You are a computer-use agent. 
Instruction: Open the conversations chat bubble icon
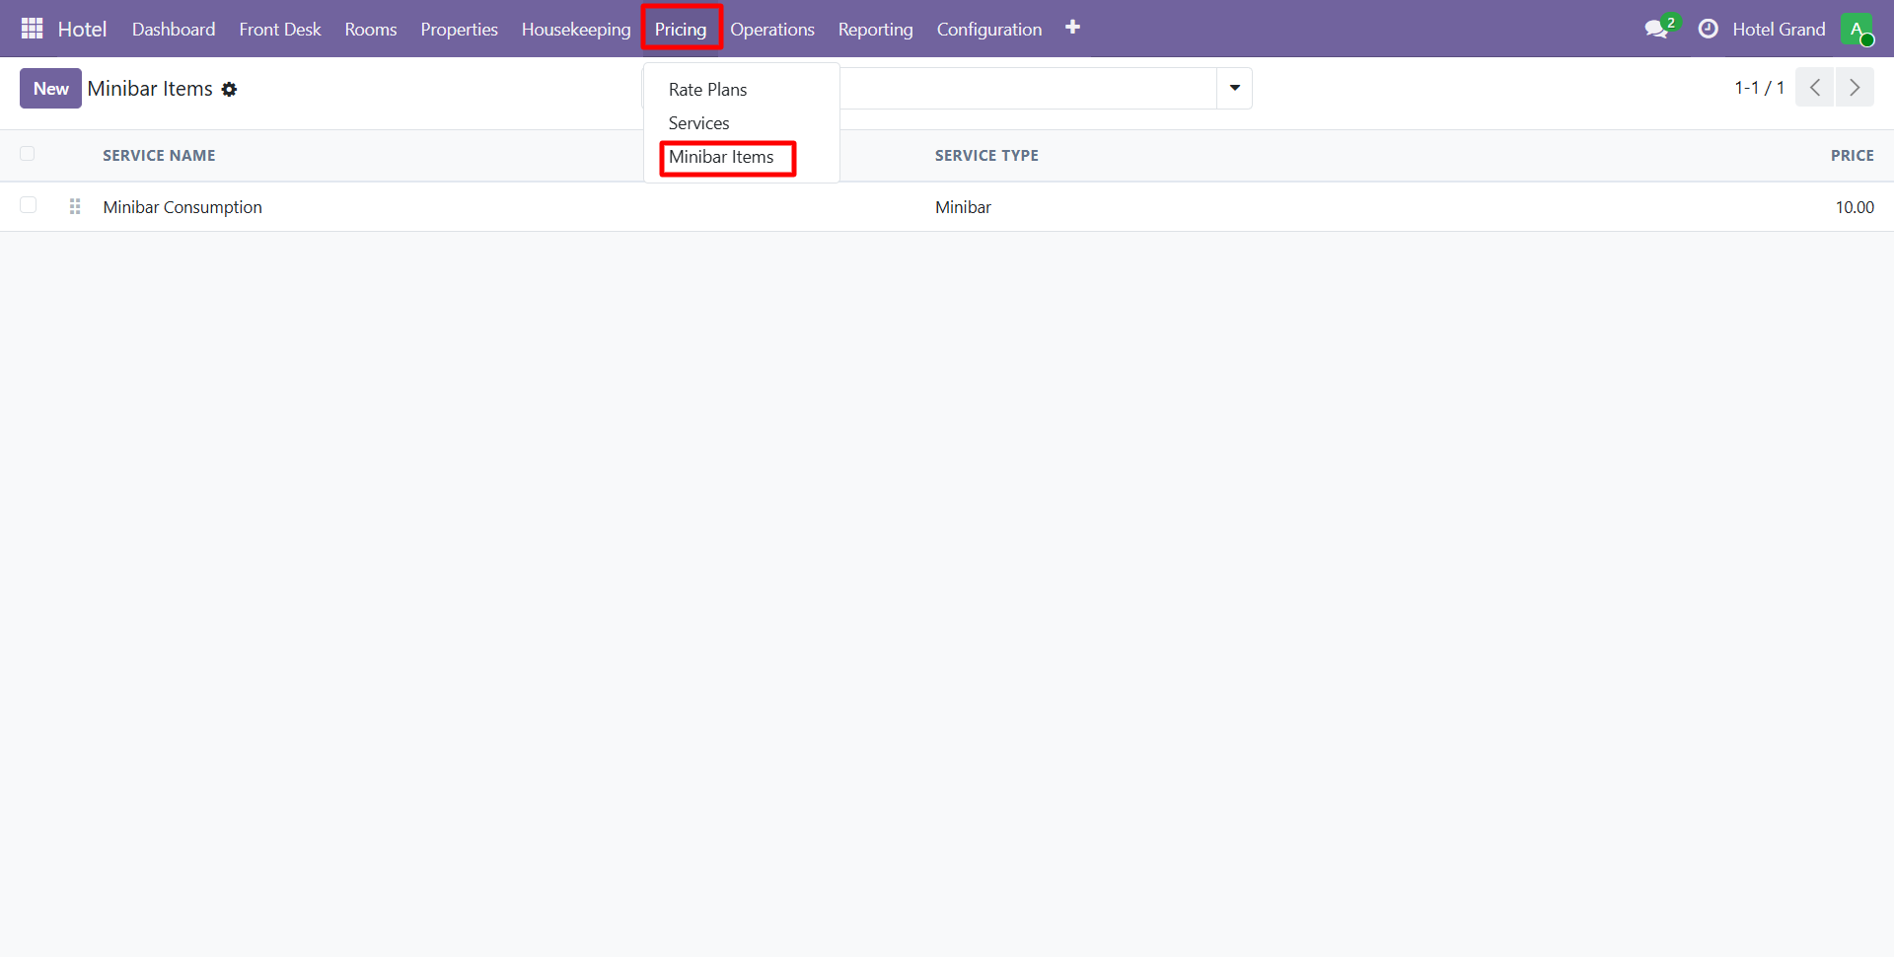tap(1656, 29)
